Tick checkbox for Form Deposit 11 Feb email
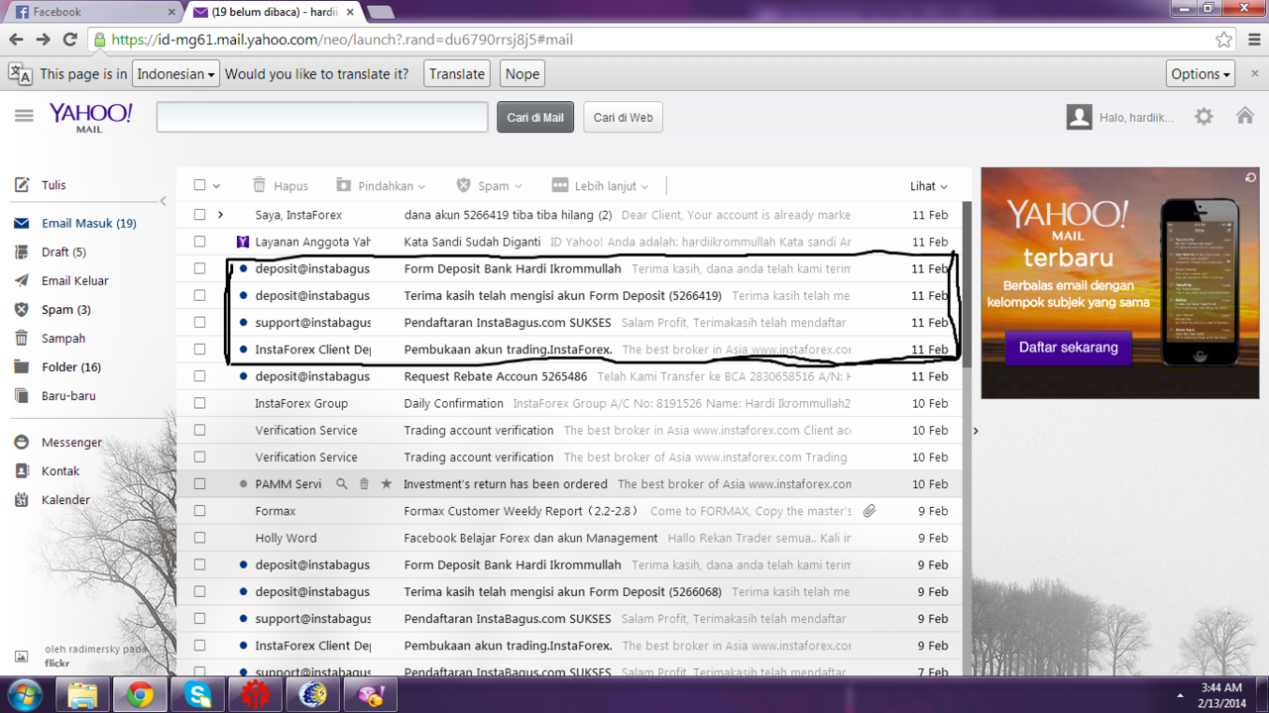This screenshot has height=713, width=1269. pos(200,268)
